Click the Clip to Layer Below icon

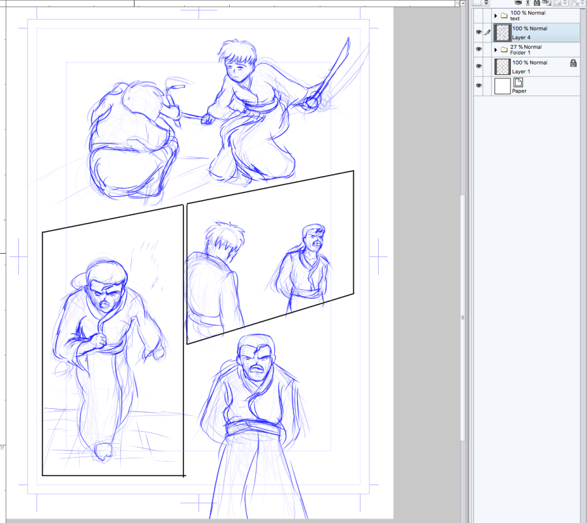pyautogui.click(x=518, y=3)
